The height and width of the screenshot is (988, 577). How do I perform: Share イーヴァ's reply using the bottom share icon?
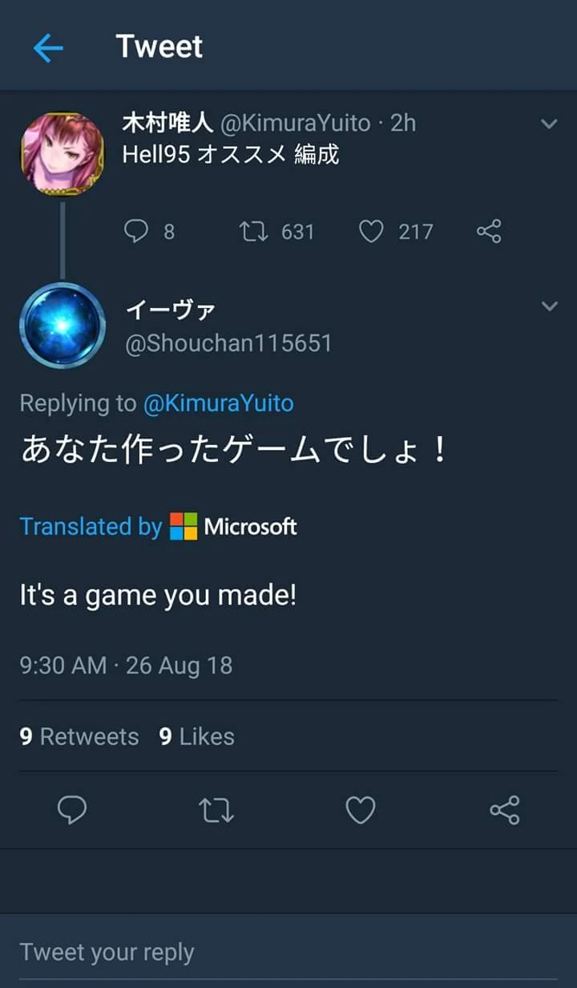[505, 810]
